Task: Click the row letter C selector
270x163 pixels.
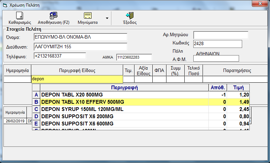Action: (36, 109)
